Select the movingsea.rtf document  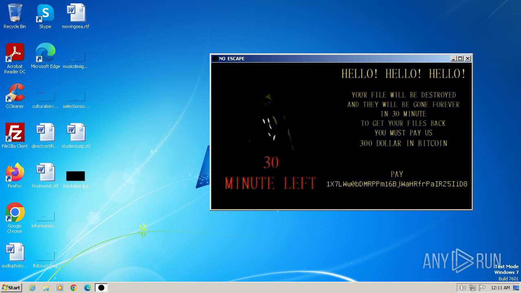pyautogui.click(x=76, y=16)
